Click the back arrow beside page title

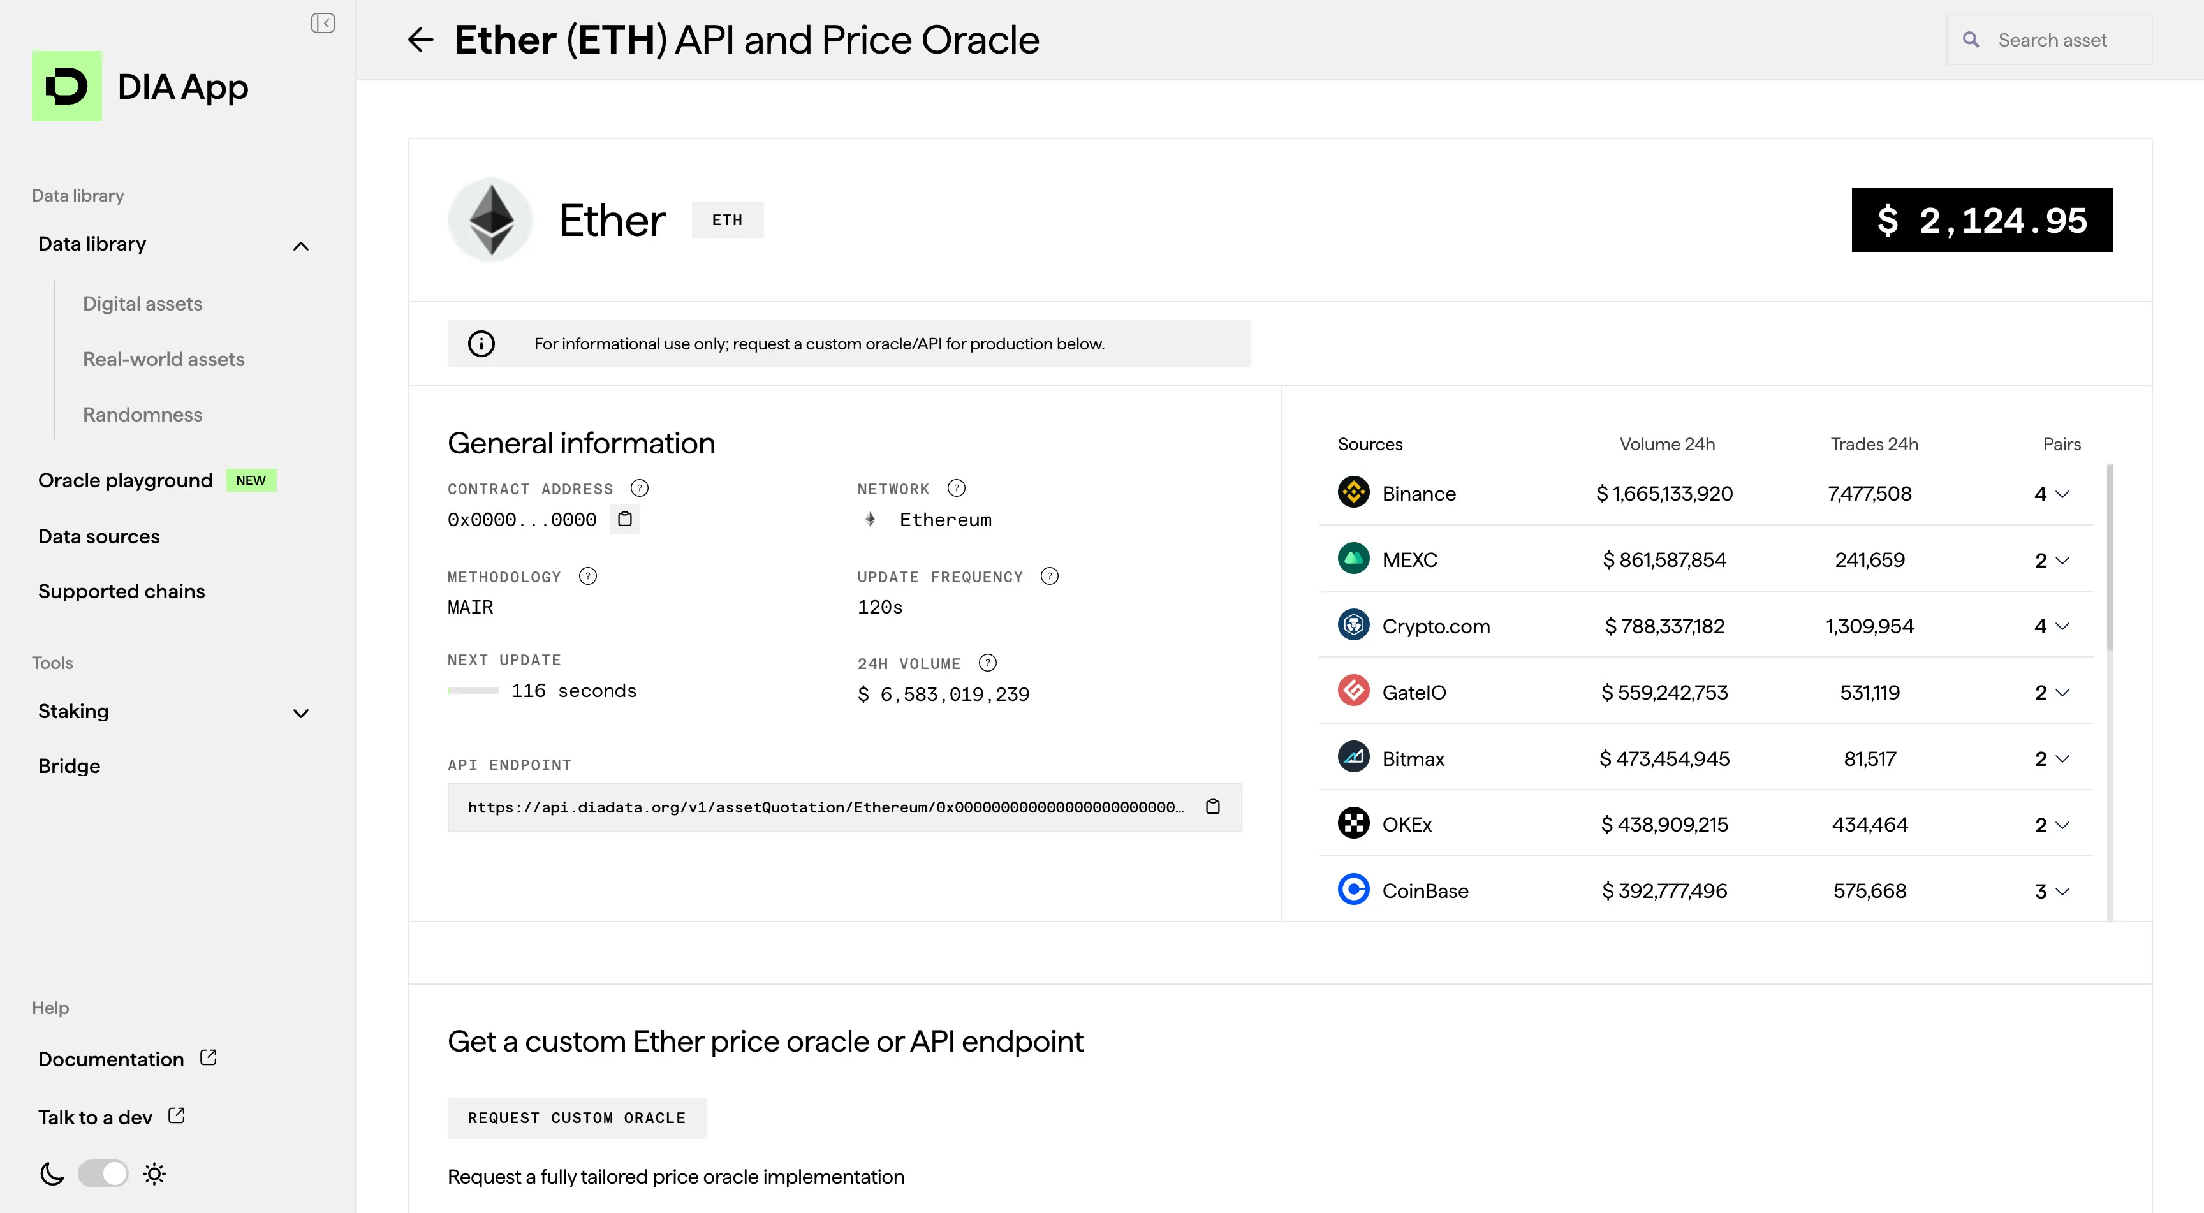click(420, 40)
